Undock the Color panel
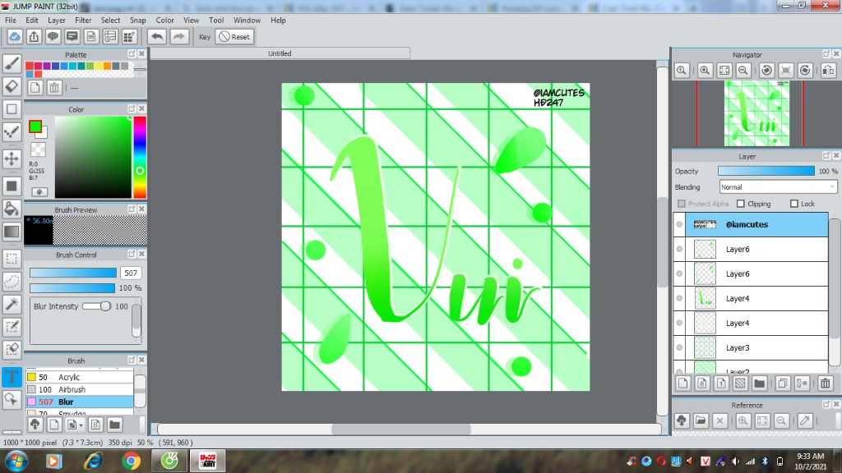 click(x=132, y=109)
